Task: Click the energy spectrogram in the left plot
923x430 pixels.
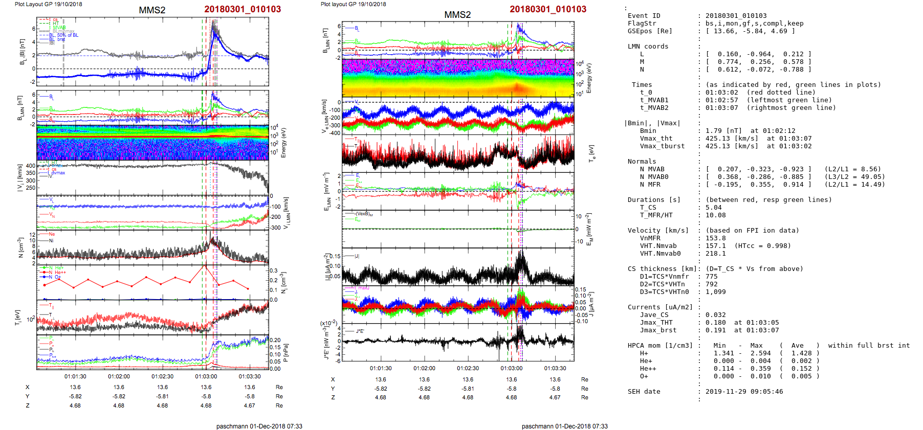Action: click(152, 143)
